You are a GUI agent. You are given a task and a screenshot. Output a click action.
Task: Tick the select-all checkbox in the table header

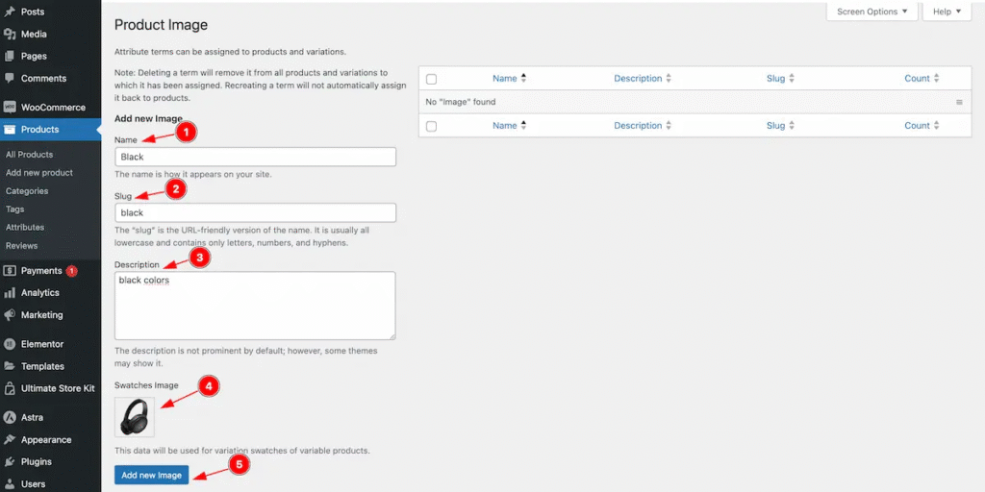point(431,79)
